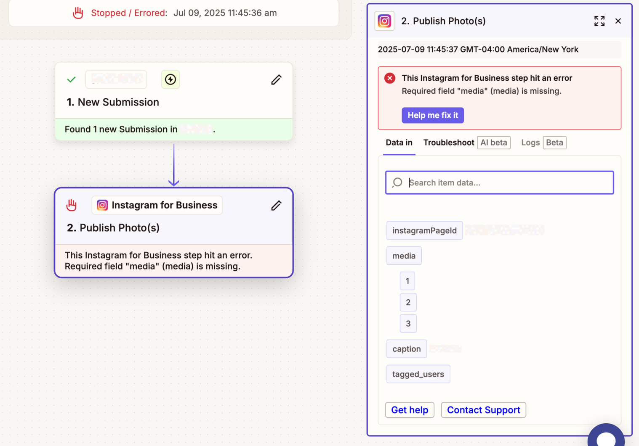This screenshot has height=446, width=639.
Task: Edit step 1 New Submission with pencil
Action: 276,79
